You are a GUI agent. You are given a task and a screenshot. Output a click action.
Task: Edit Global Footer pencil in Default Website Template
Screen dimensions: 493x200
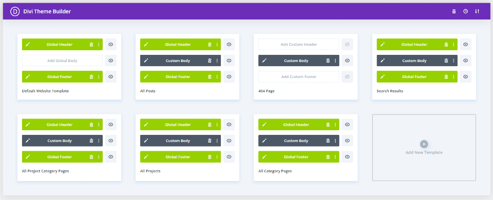[28, 76]
